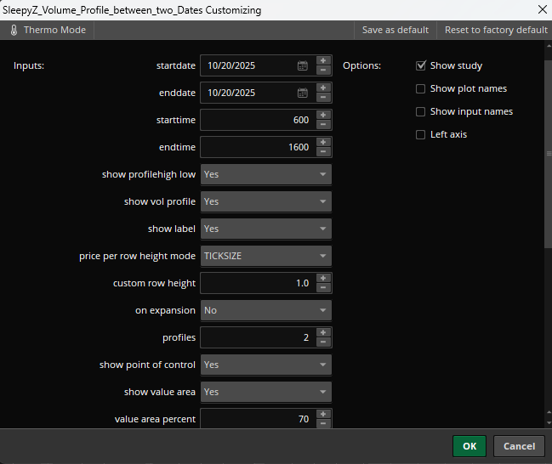
Task: Click into the value area percent field
Action: (x=257, y=419)
